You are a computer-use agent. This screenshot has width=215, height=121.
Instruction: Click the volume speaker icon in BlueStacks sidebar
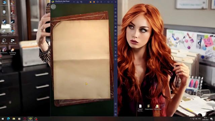coord(116,9)
